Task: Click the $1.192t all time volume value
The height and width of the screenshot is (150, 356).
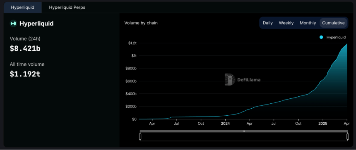Action: [x=25, y=74]
